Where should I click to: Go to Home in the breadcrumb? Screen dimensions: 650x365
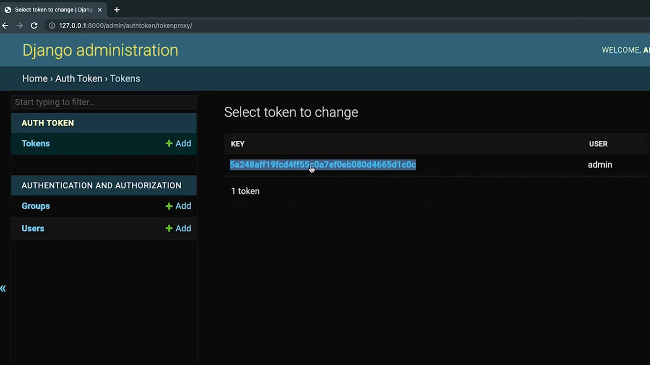click(x=35, y=78)
